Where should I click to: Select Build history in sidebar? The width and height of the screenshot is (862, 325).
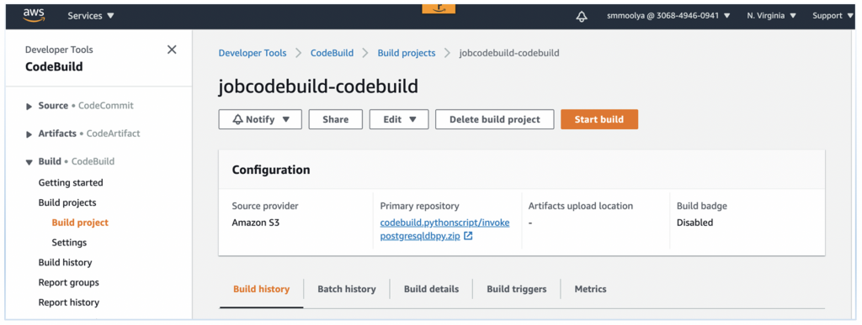point(66,263)
